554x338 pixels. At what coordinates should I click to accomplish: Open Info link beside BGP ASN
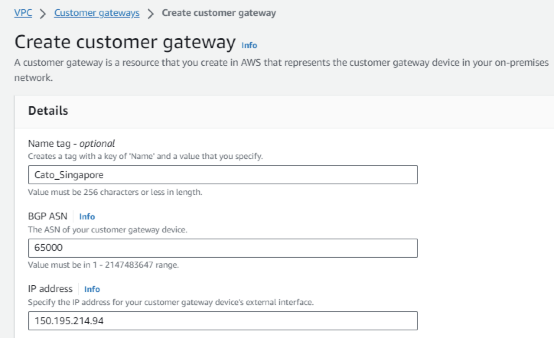(x=87, y=216)
